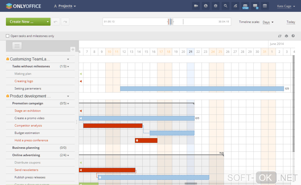Viewport: 301px width, 185px height.
Task: Open the help question mark icon
Action: [x=293, y=36]
